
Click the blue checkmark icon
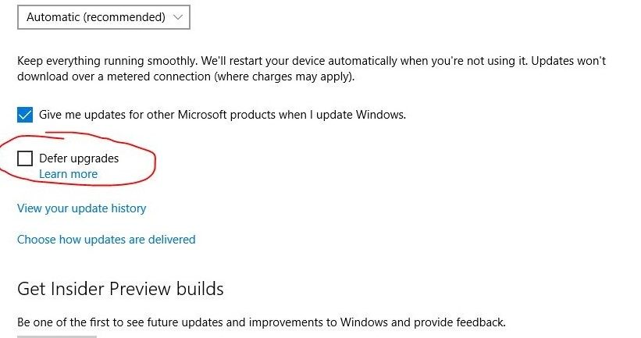[25, 115]
